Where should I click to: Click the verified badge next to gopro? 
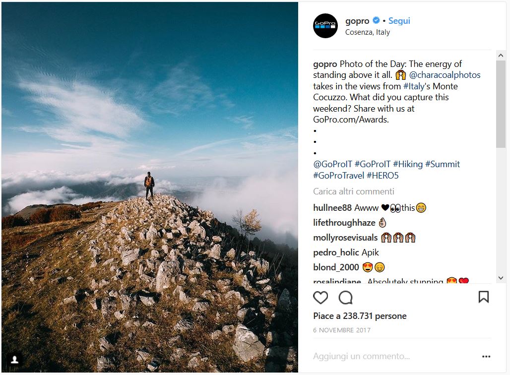pos(377,21)
